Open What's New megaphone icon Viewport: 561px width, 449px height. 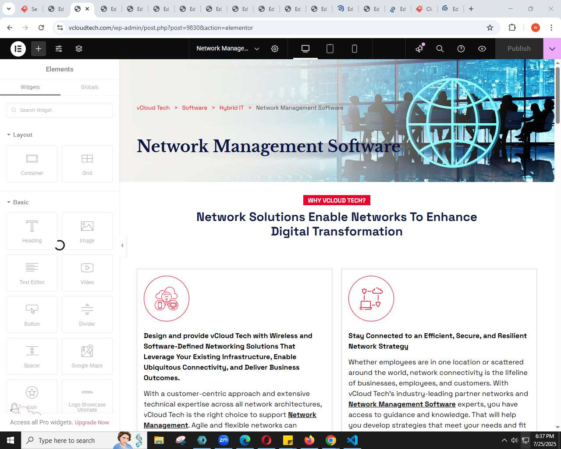pyautogui.click(x=419, y=49)
